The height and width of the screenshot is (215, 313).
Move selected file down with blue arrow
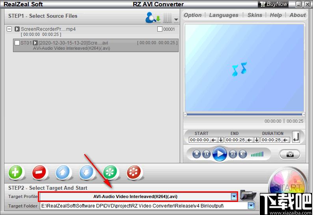coord(87,172)
